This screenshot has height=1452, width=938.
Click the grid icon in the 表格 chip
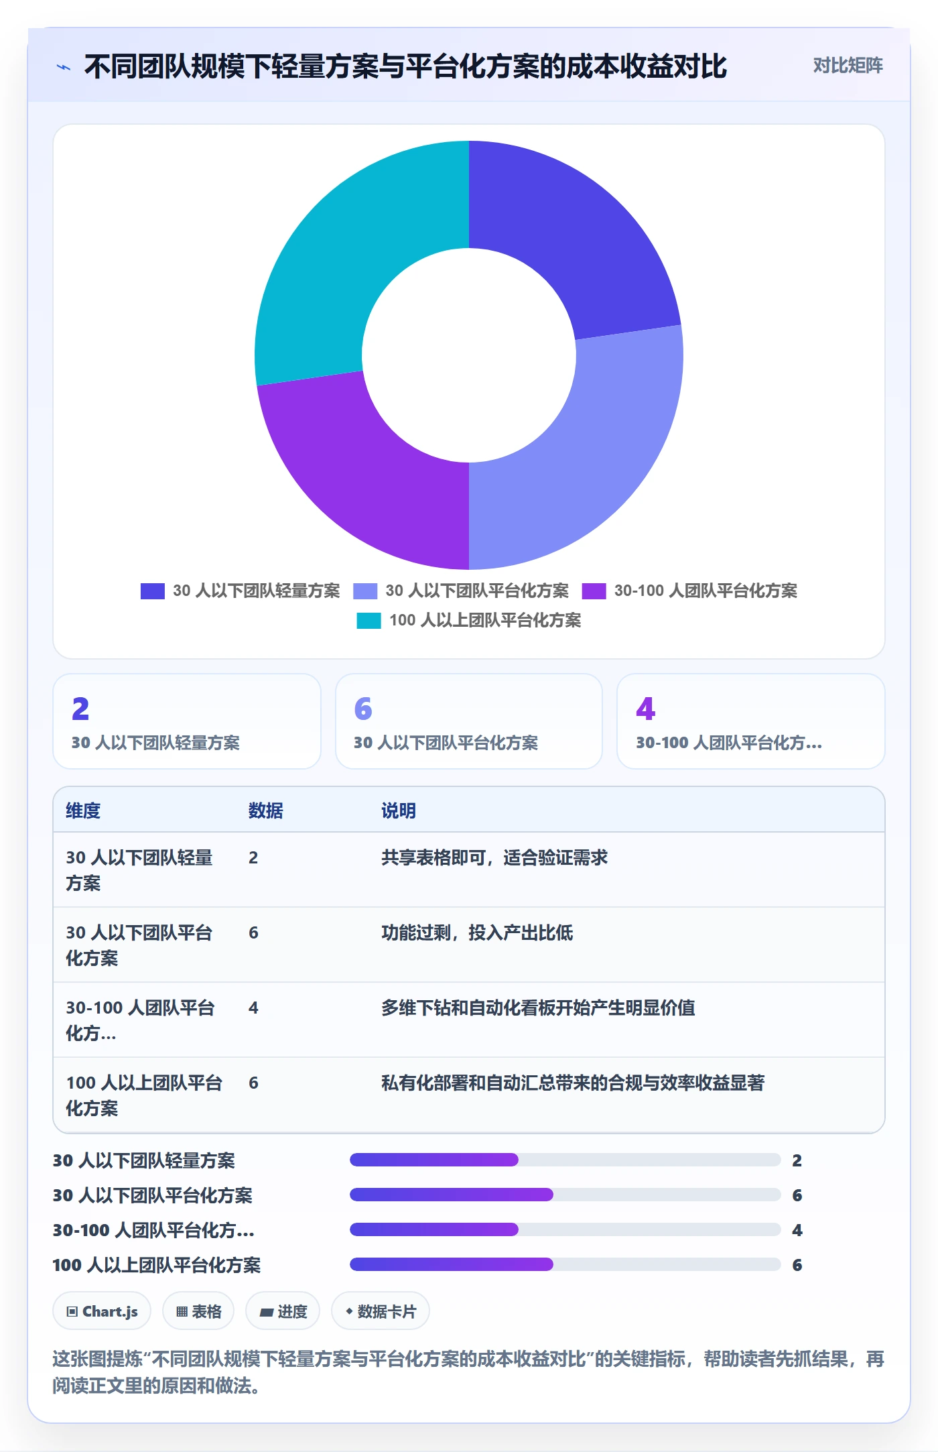[x=182, y=1312]
